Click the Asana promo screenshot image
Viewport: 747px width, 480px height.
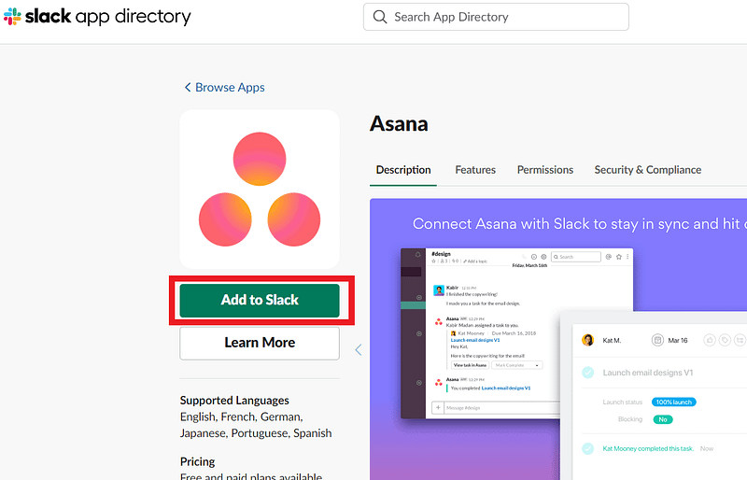click(x=558, y=339)
